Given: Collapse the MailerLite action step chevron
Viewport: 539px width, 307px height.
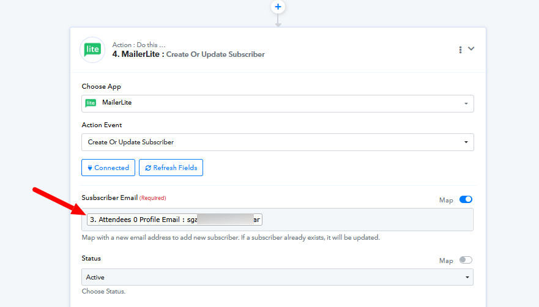Looking at the screenshot, I should tap(471, 49).
